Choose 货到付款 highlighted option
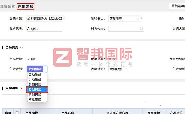The height and width of the screenshot is (114, 185). point(37,90)
